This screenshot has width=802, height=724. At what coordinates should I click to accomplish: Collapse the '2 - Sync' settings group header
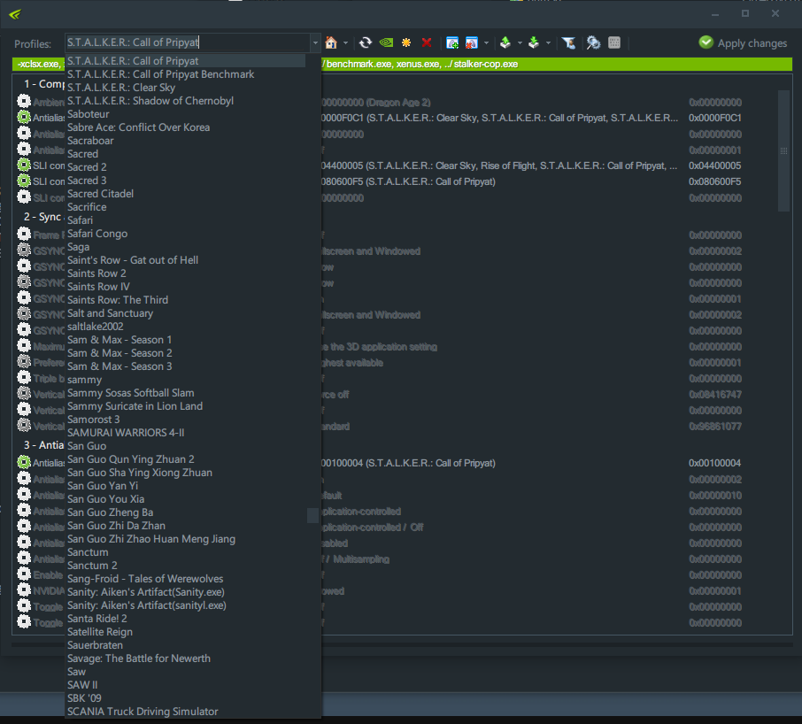pos(44,217)
